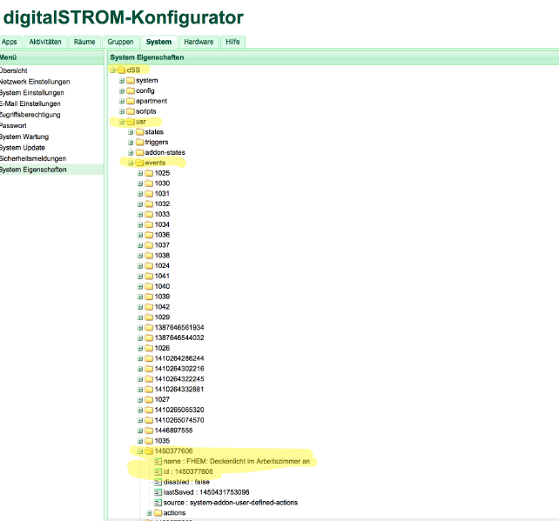Click the states folder icon
Viewport: 559px width, 521px height.
pos(139,131)
